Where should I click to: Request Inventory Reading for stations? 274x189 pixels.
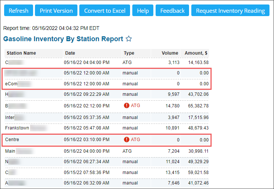click(x=230, y=10)
